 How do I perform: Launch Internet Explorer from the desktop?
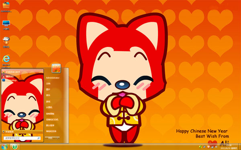pos(6,61)
